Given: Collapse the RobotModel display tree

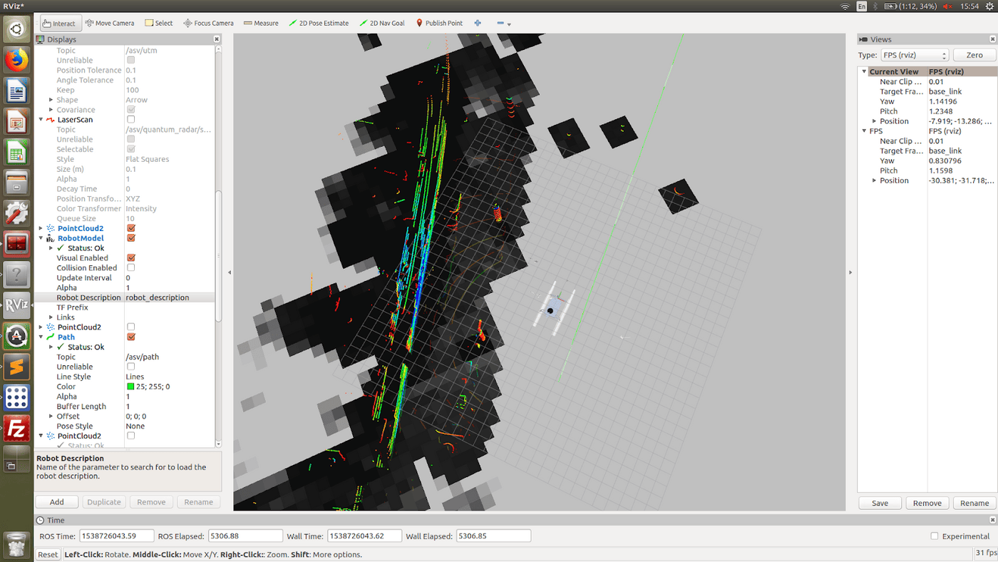Looking at the screenshot, I should coord(41,238).
